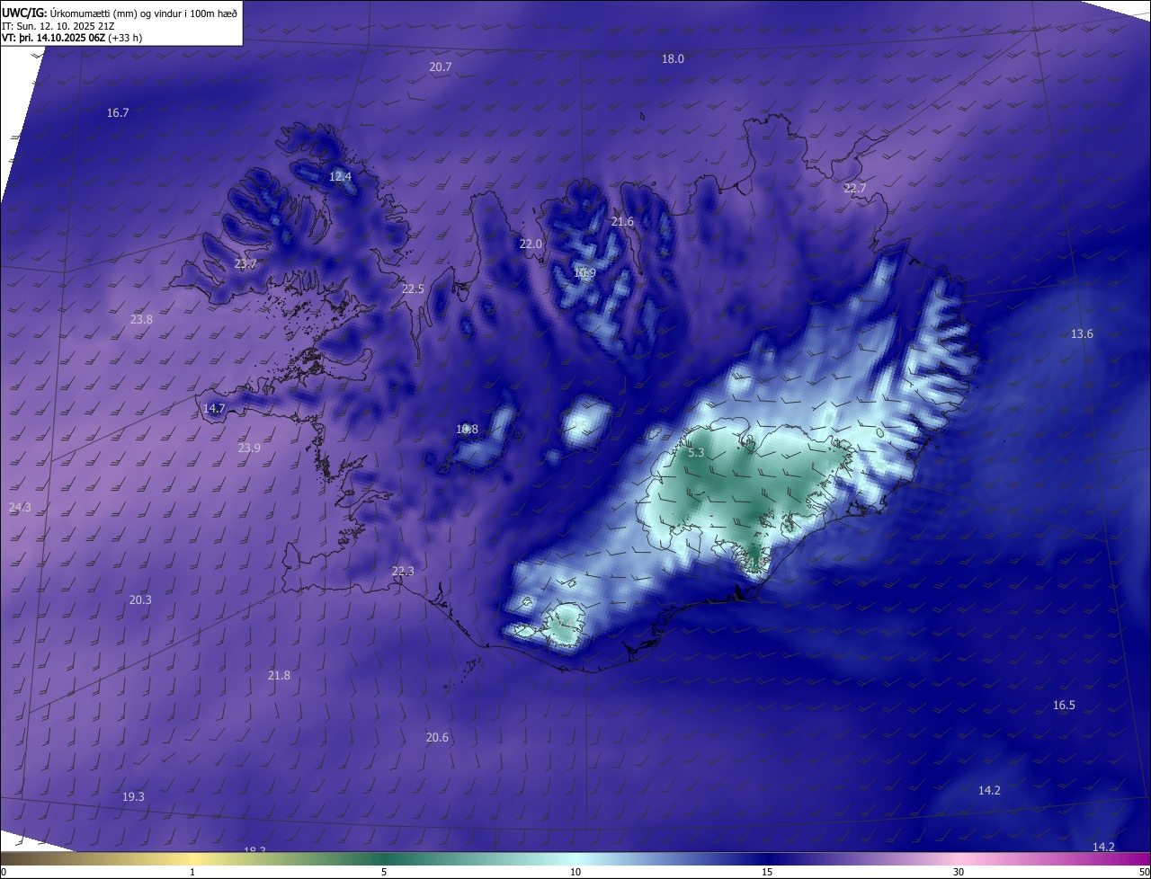Click the color scale tick labeled 1

click(x=192, y=872)
